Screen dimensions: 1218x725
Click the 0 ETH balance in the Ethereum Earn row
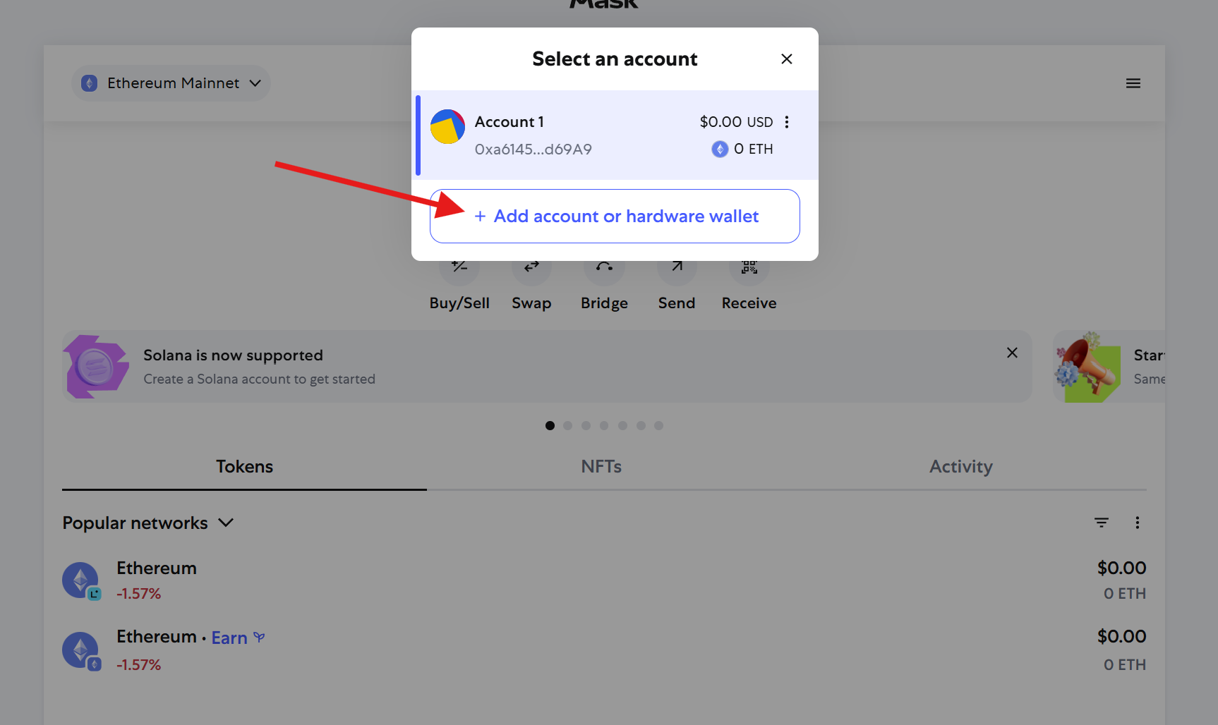[x=1125, y=665]
